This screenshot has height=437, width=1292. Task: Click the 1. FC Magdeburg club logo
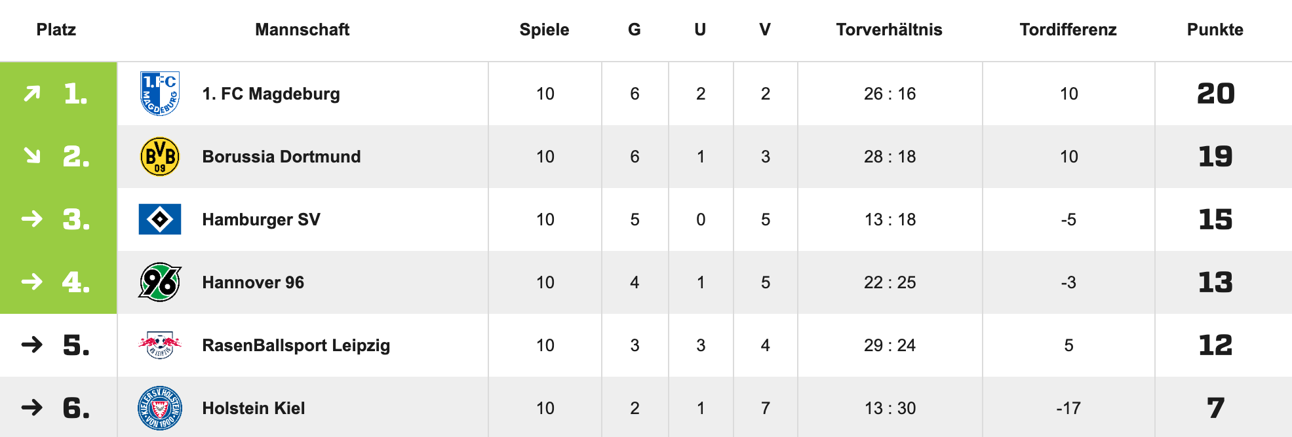tap(160, 94)
